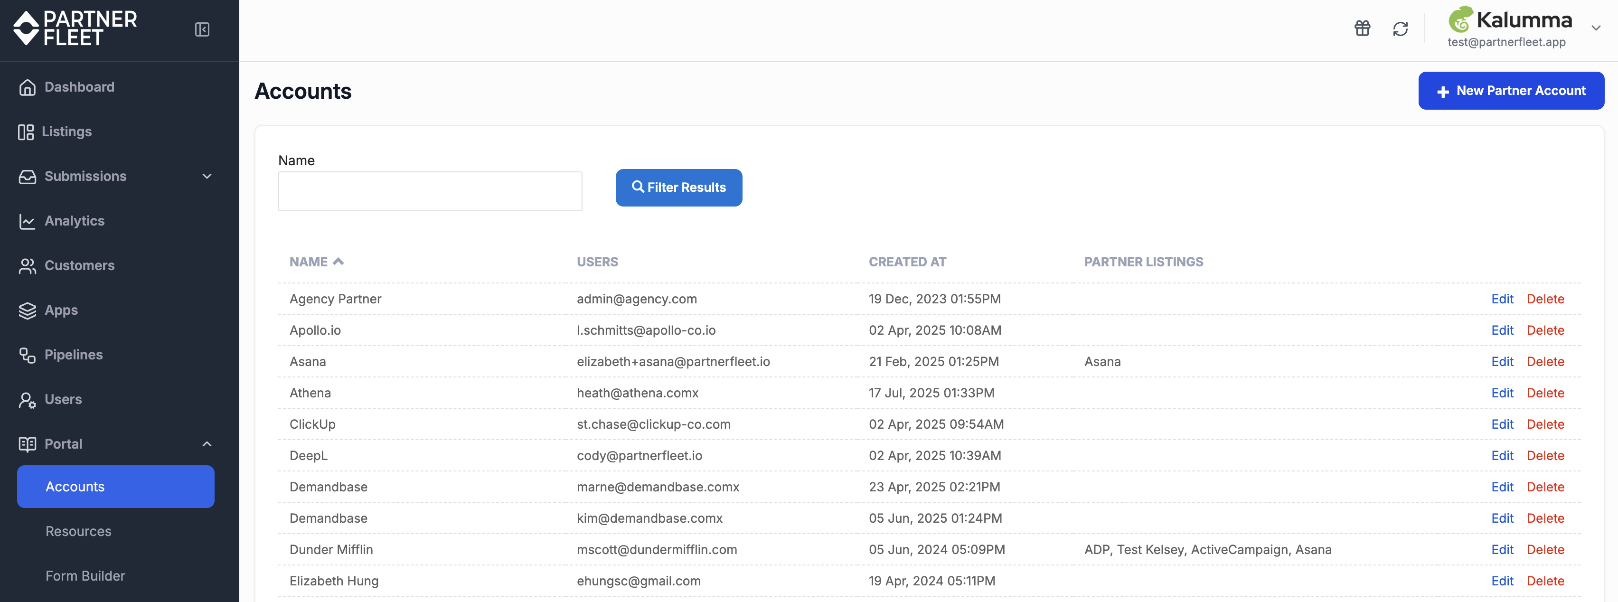Click the Submissions inbox icon
This screenshot has height=602, width=1618.
pos(27,177)
